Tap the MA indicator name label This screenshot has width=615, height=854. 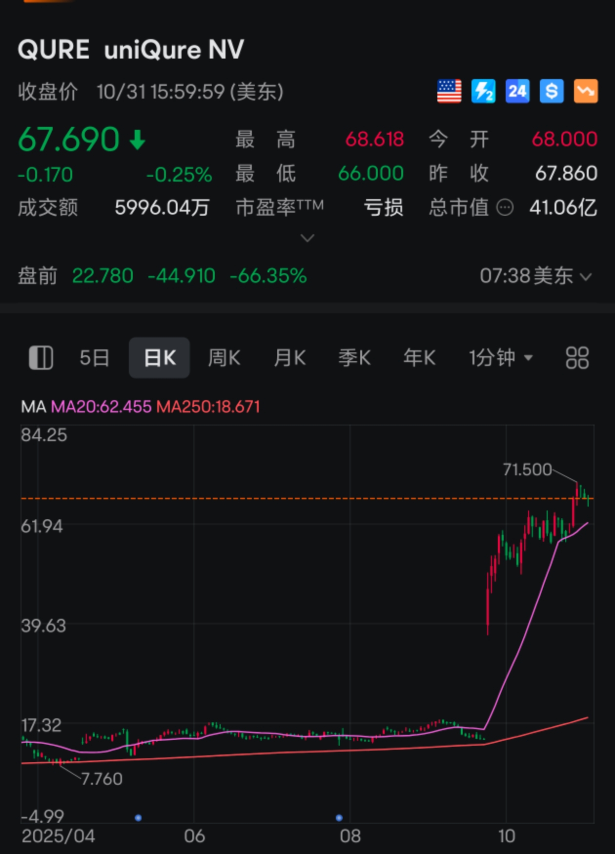coord(33,407)
